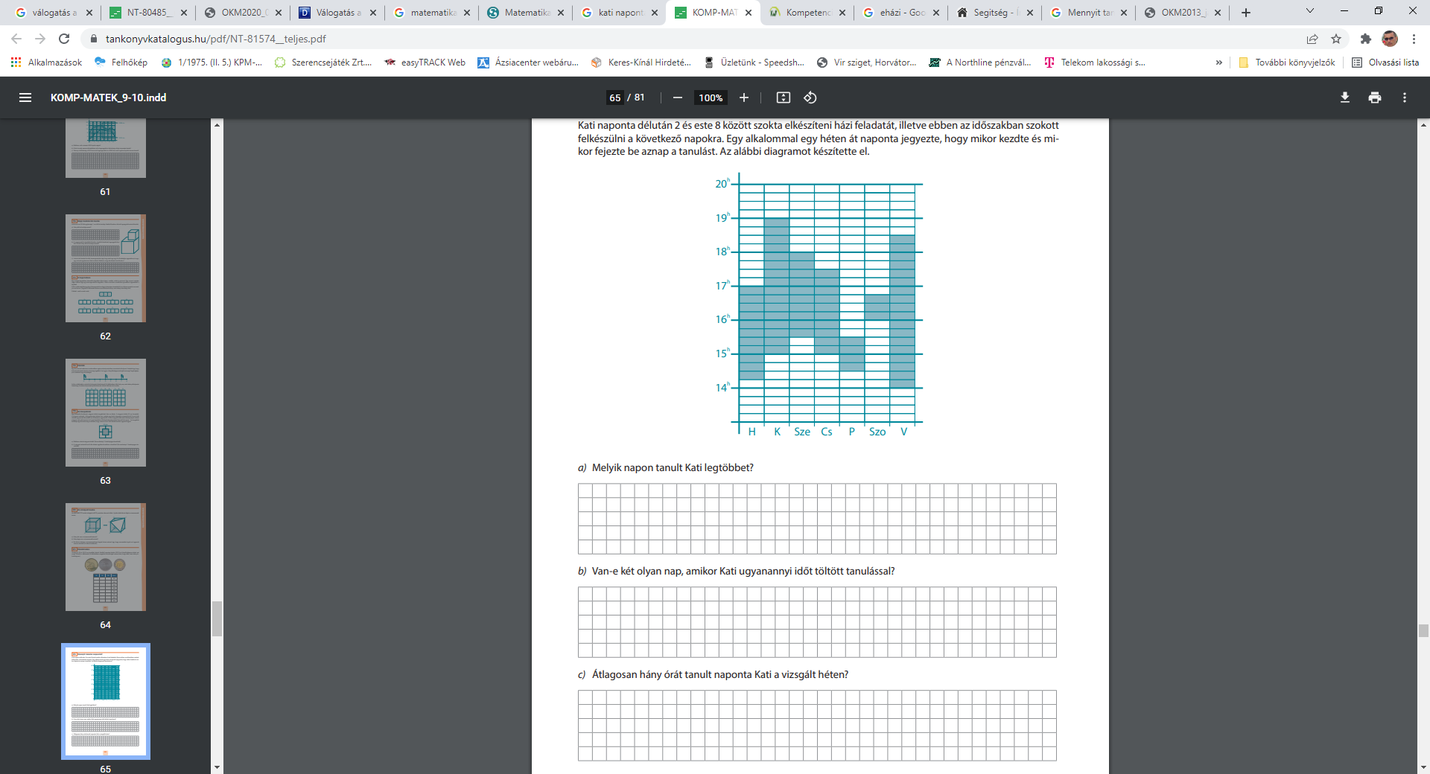Screen dimensions: 1430x774
Task: Open the PDF viewer more actions menu
Action: [x=1404, y=97]
